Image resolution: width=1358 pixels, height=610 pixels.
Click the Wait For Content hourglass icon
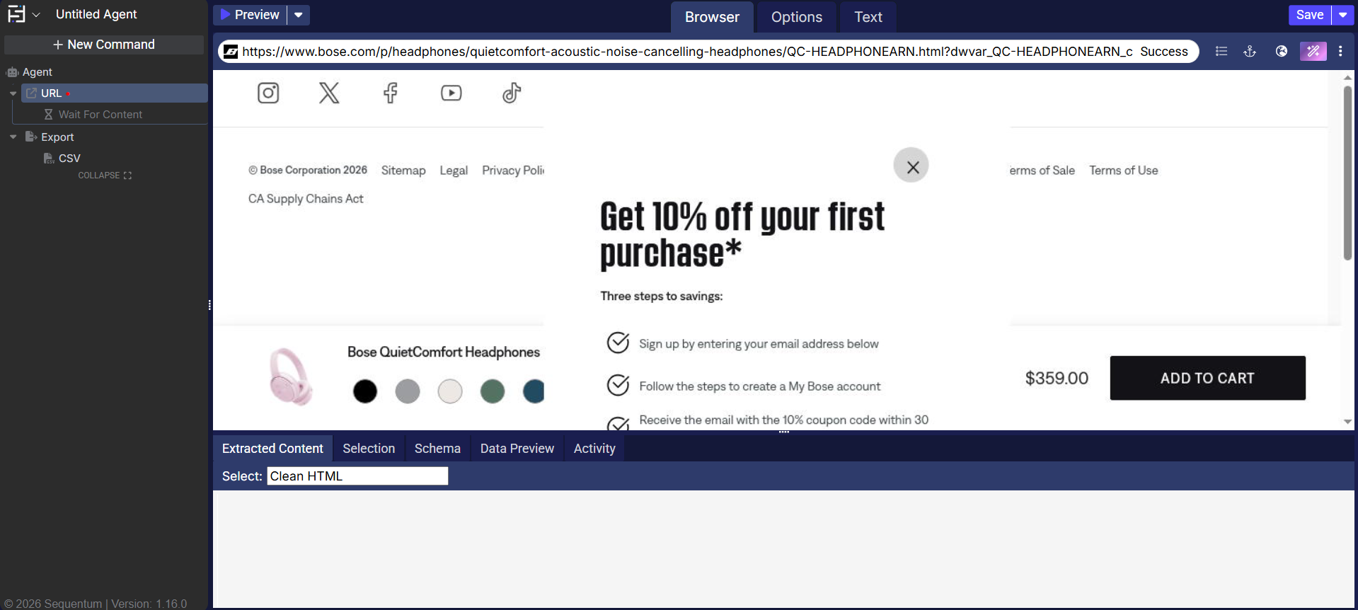[48, 115]
